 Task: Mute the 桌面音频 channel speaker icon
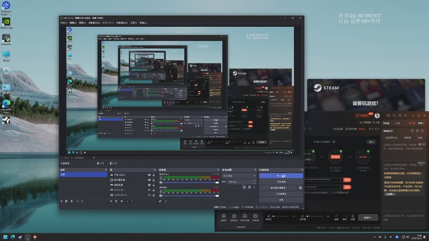[x=161, y=195]
